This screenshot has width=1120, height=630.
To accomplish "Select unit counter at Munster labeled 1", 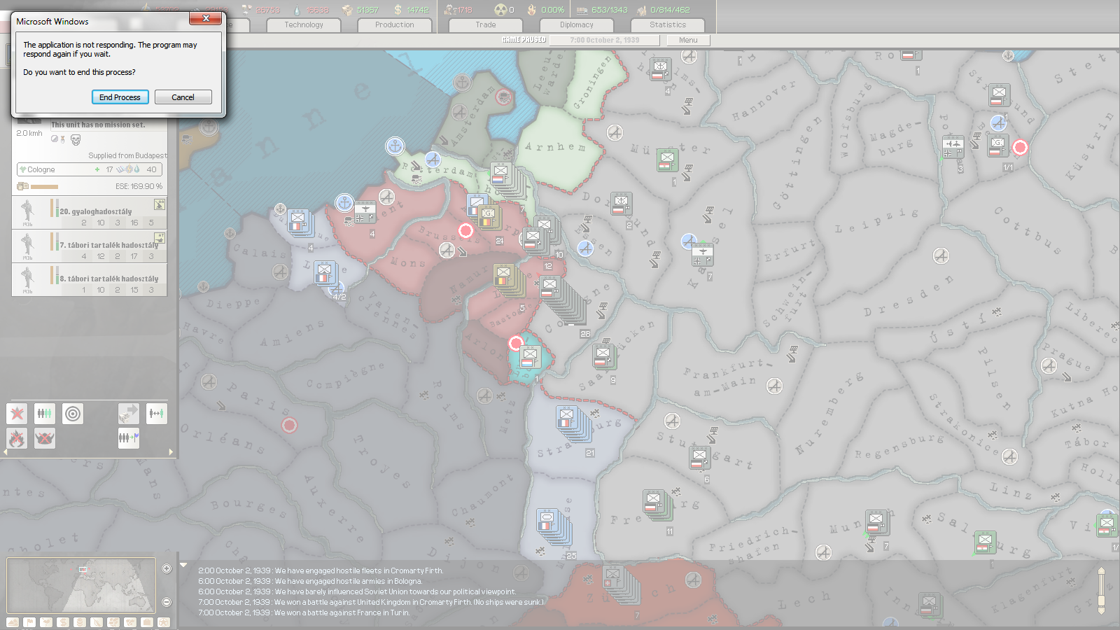I will pyautogui.click(x=668, y=162).
